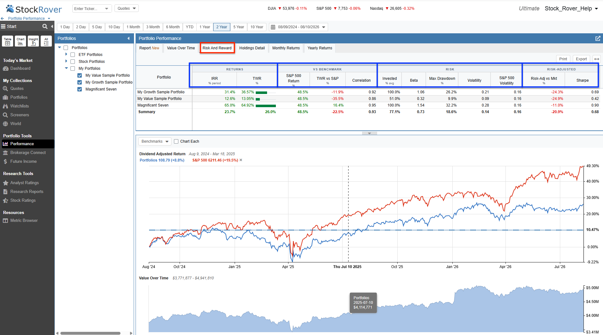
Task: Toggle the My Portfolios checkbox
Action: point(73,69)
